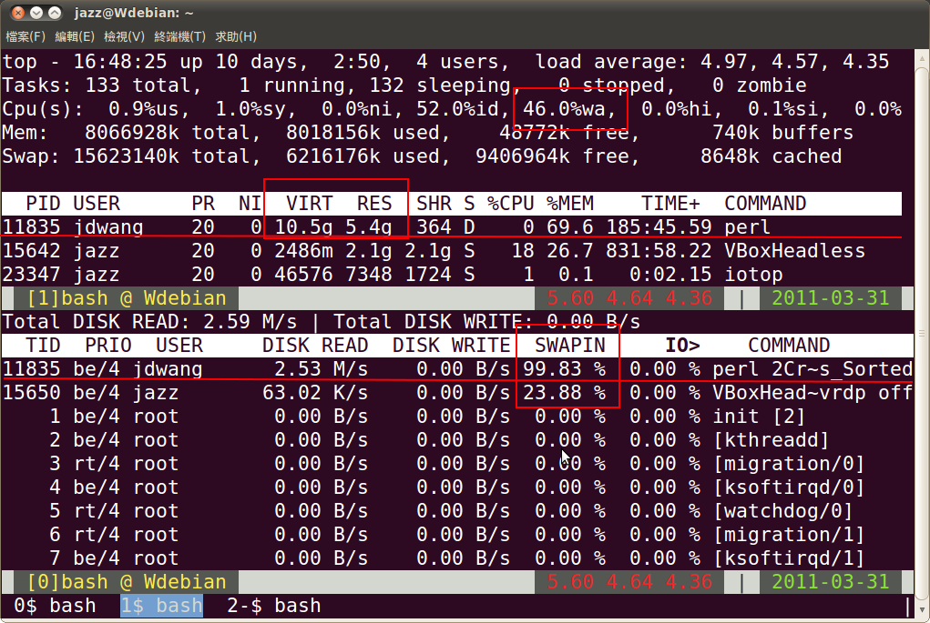Open the 檔案(F) menu

pos(25,36)
